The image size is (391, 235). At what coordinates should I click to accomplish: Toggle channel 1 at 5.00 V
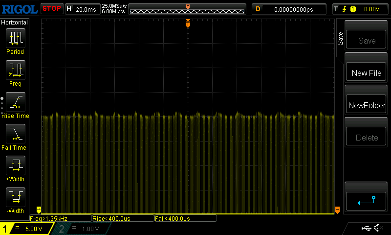tap(27, 229)
